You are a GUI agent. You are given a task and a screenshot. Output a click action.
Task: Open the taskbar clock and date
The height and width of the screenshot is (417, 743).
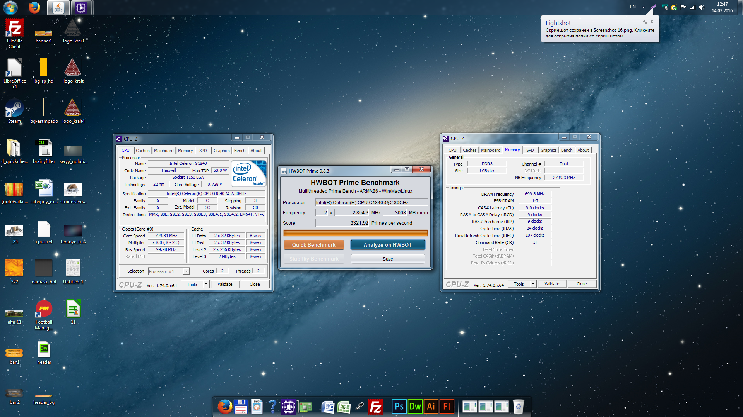pyautogui.click(x=722, y=7)
